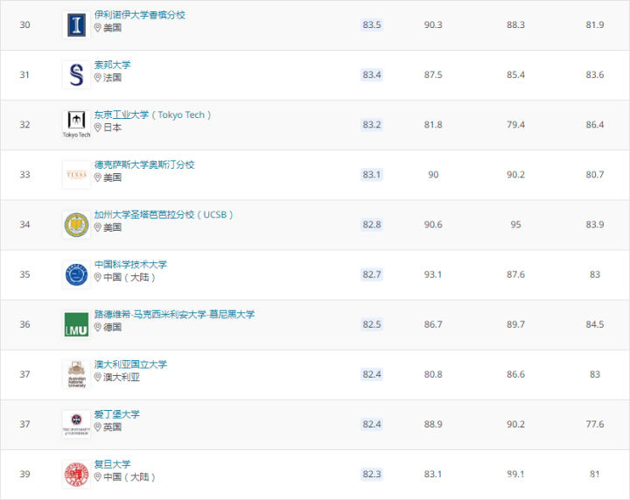The image size is (630, 500).
Task: Click value 79.4 in Tokyo Tech row
Action: 515,125
